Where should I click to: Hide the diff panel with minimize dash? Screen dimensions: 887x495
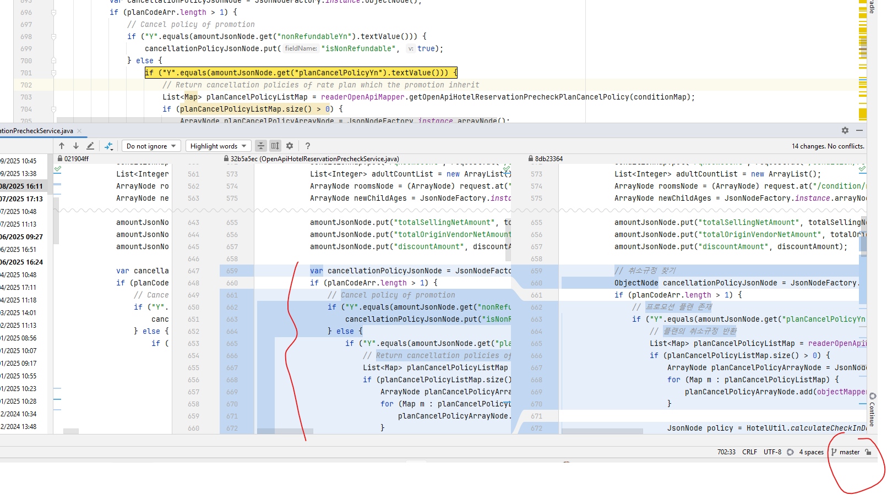pos(859,130)
